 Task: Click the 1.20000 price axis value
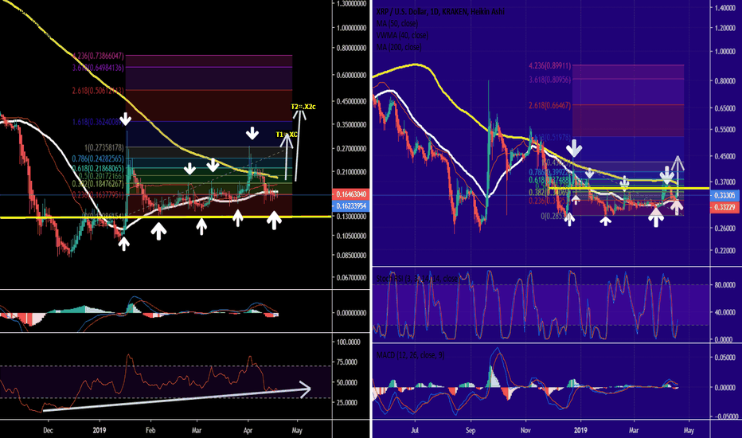pos(725,28)
